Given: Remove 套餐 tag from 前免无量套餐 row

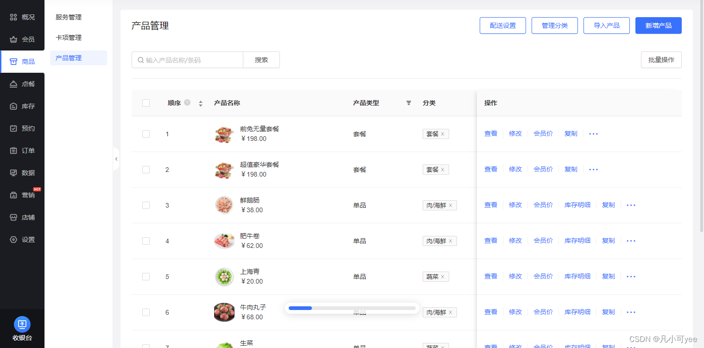Looking at the screenshot, I should [x=443, y=134].
